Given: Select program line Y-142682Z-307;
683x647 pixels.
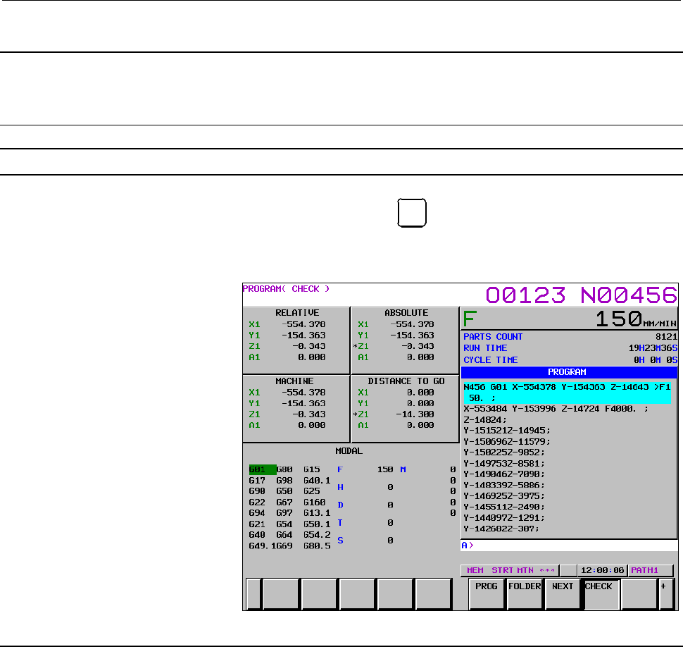Looking at the screenshot, I should (x=501, y=529).
